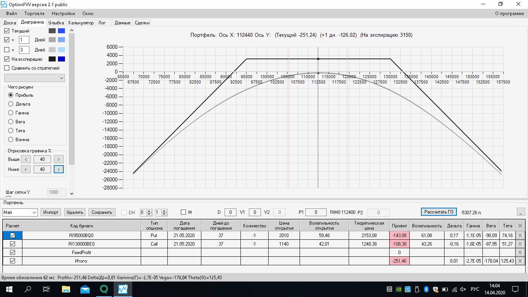Open the О программе menu
The image size is (528, 297).
tap(509, 14)
